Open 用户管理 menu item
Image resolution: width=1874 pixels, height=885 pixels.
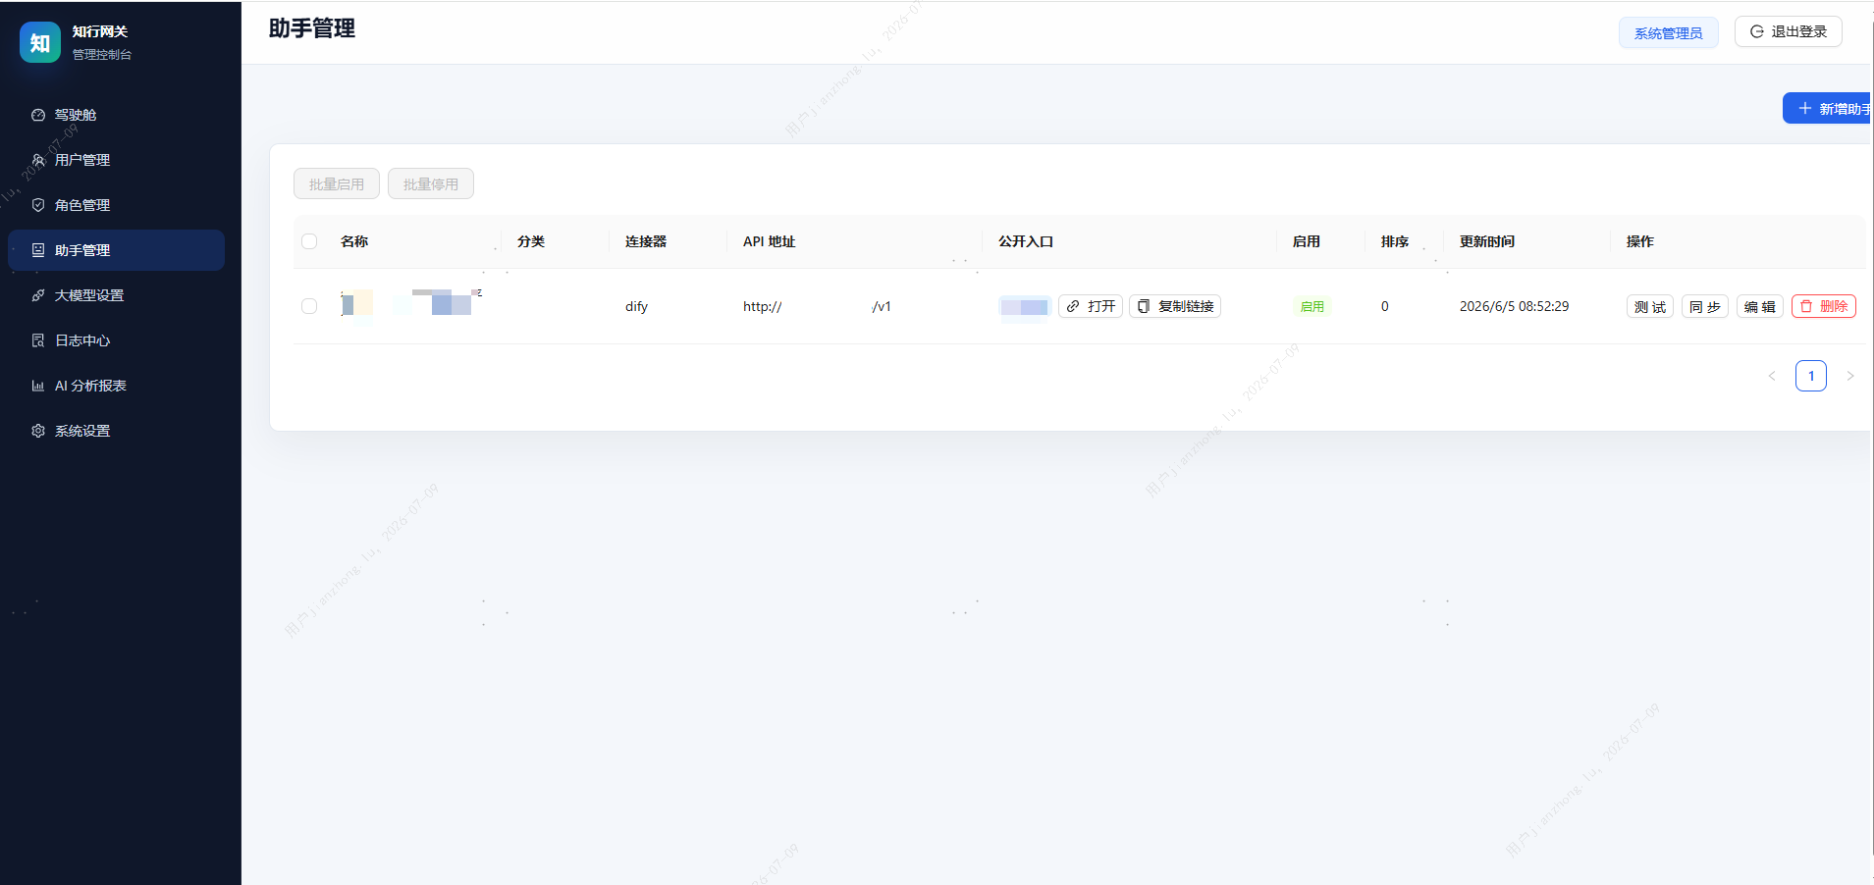click(116, 160)
